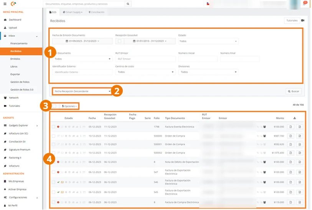This screenshot has width=312, height=210.
Task: Click the Gosocket logo icon
Action: point(13,3)
